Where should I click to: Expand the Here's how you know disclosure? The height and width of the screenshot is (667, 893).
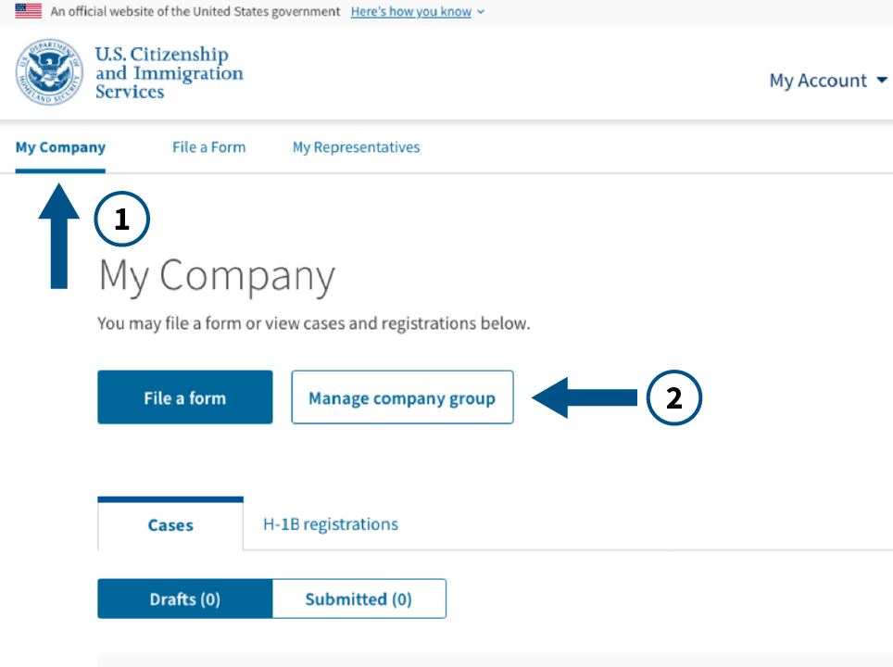tap(411, 11)
